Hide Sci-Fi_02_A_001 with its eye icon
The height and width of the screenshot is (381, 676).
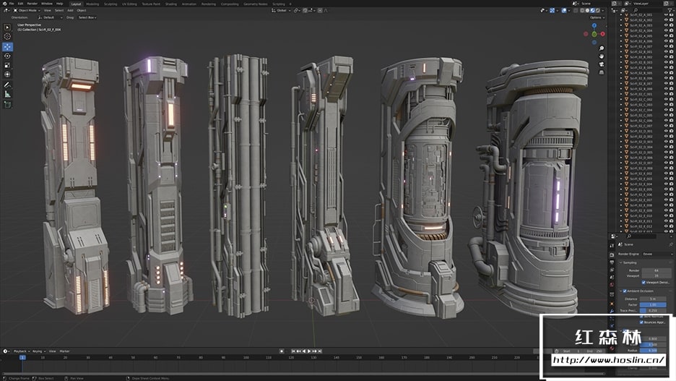point(665,14)
